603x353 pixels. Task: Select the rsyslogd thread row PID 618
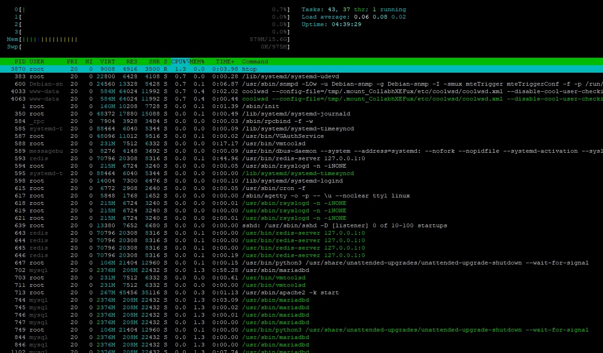pyautogui.click(x=301, y=203)
